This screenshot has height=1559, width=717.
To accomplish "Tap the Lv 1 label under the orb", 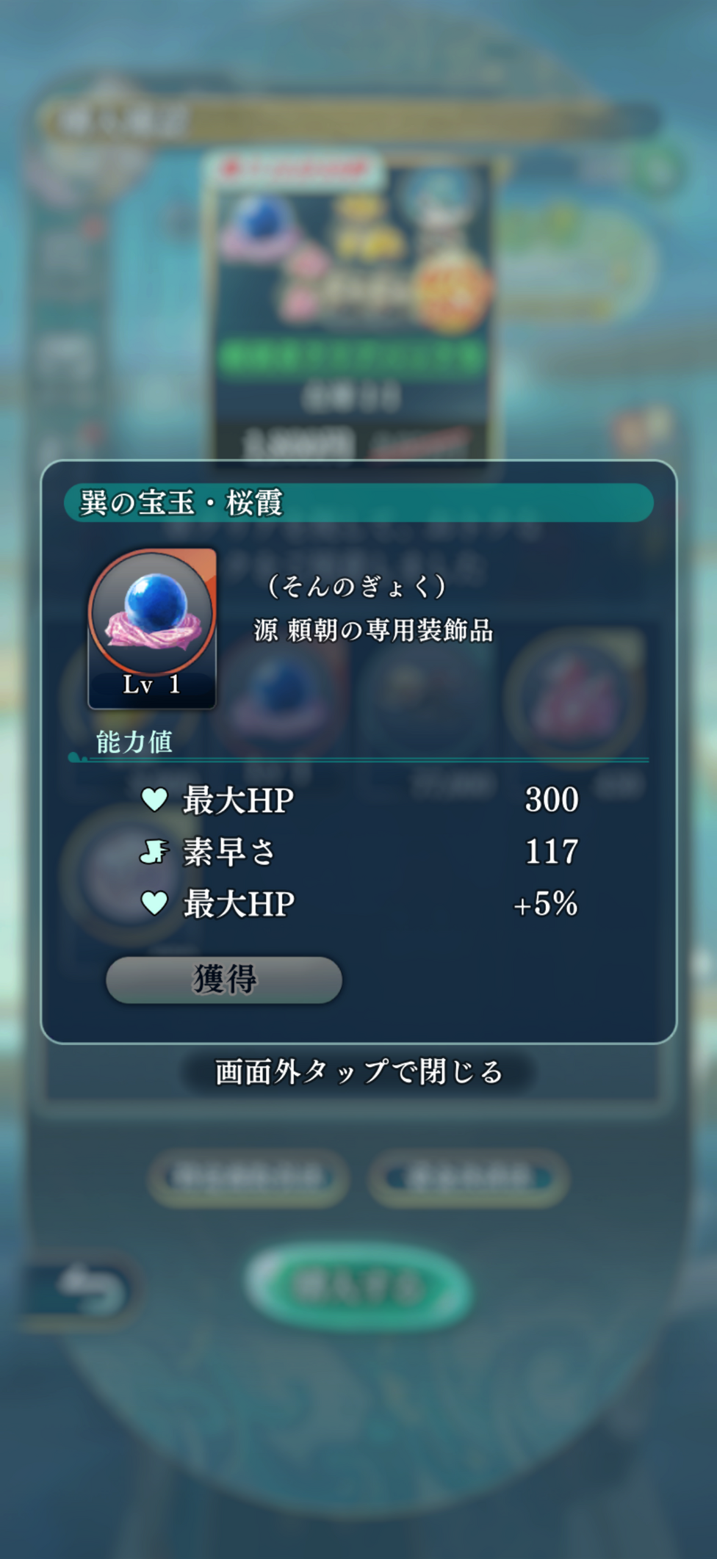I will click(x=151, y=684).
